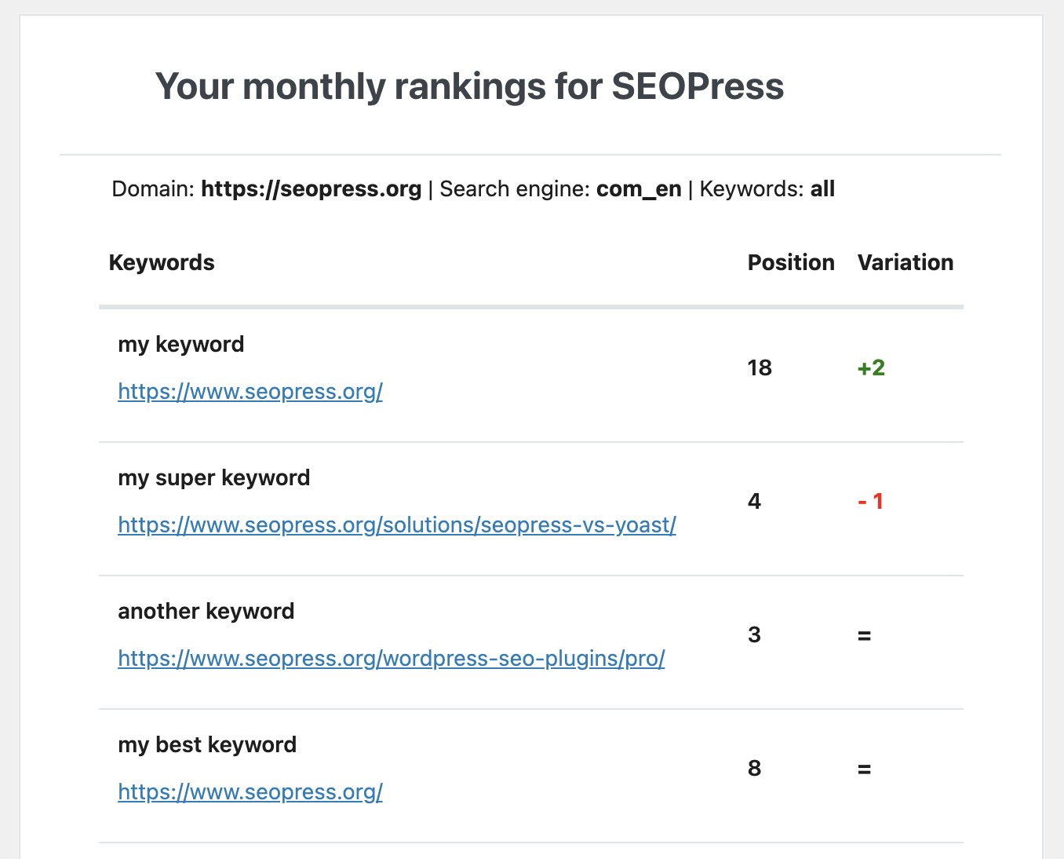Click position value 8

(x=755, y=768)
